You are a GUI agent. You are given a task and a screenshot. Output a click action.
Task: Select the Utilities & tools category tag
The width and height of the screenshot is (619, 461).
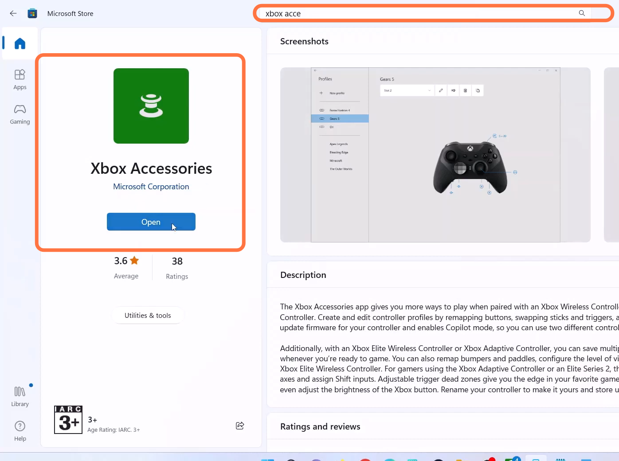[x=148, y=315]
